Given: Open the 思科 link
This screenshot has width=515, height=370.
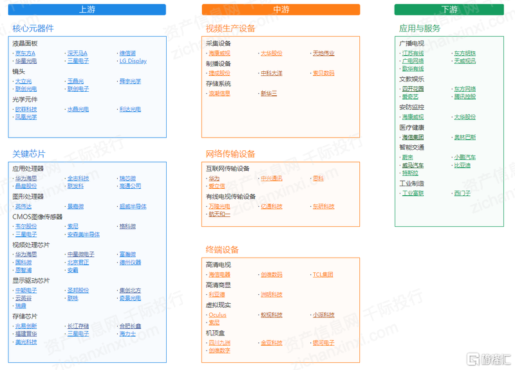Looking at the screenshot, I should pos(318,179).
